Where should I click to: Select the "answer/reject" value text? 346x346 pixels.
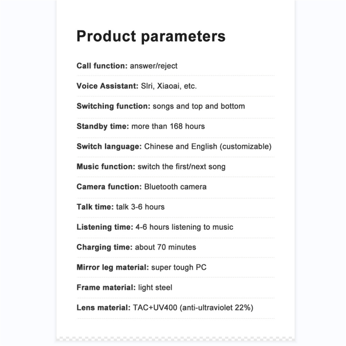tap(153, 66)
